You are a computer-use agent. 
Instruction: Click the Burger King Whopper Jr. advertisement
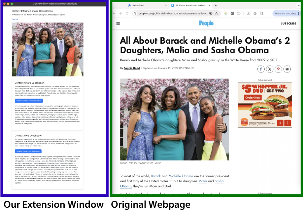pyautogui.click(x=265, y=105)
